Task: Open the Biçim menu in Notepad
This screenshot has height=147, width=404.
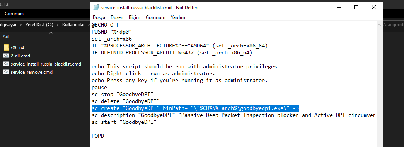Action: pyautogui.click(x=135, y=17)
